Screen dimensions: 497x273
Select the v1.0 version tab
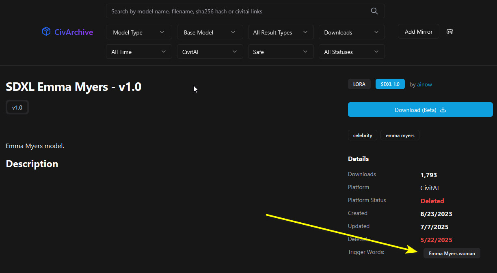point(17,107)
